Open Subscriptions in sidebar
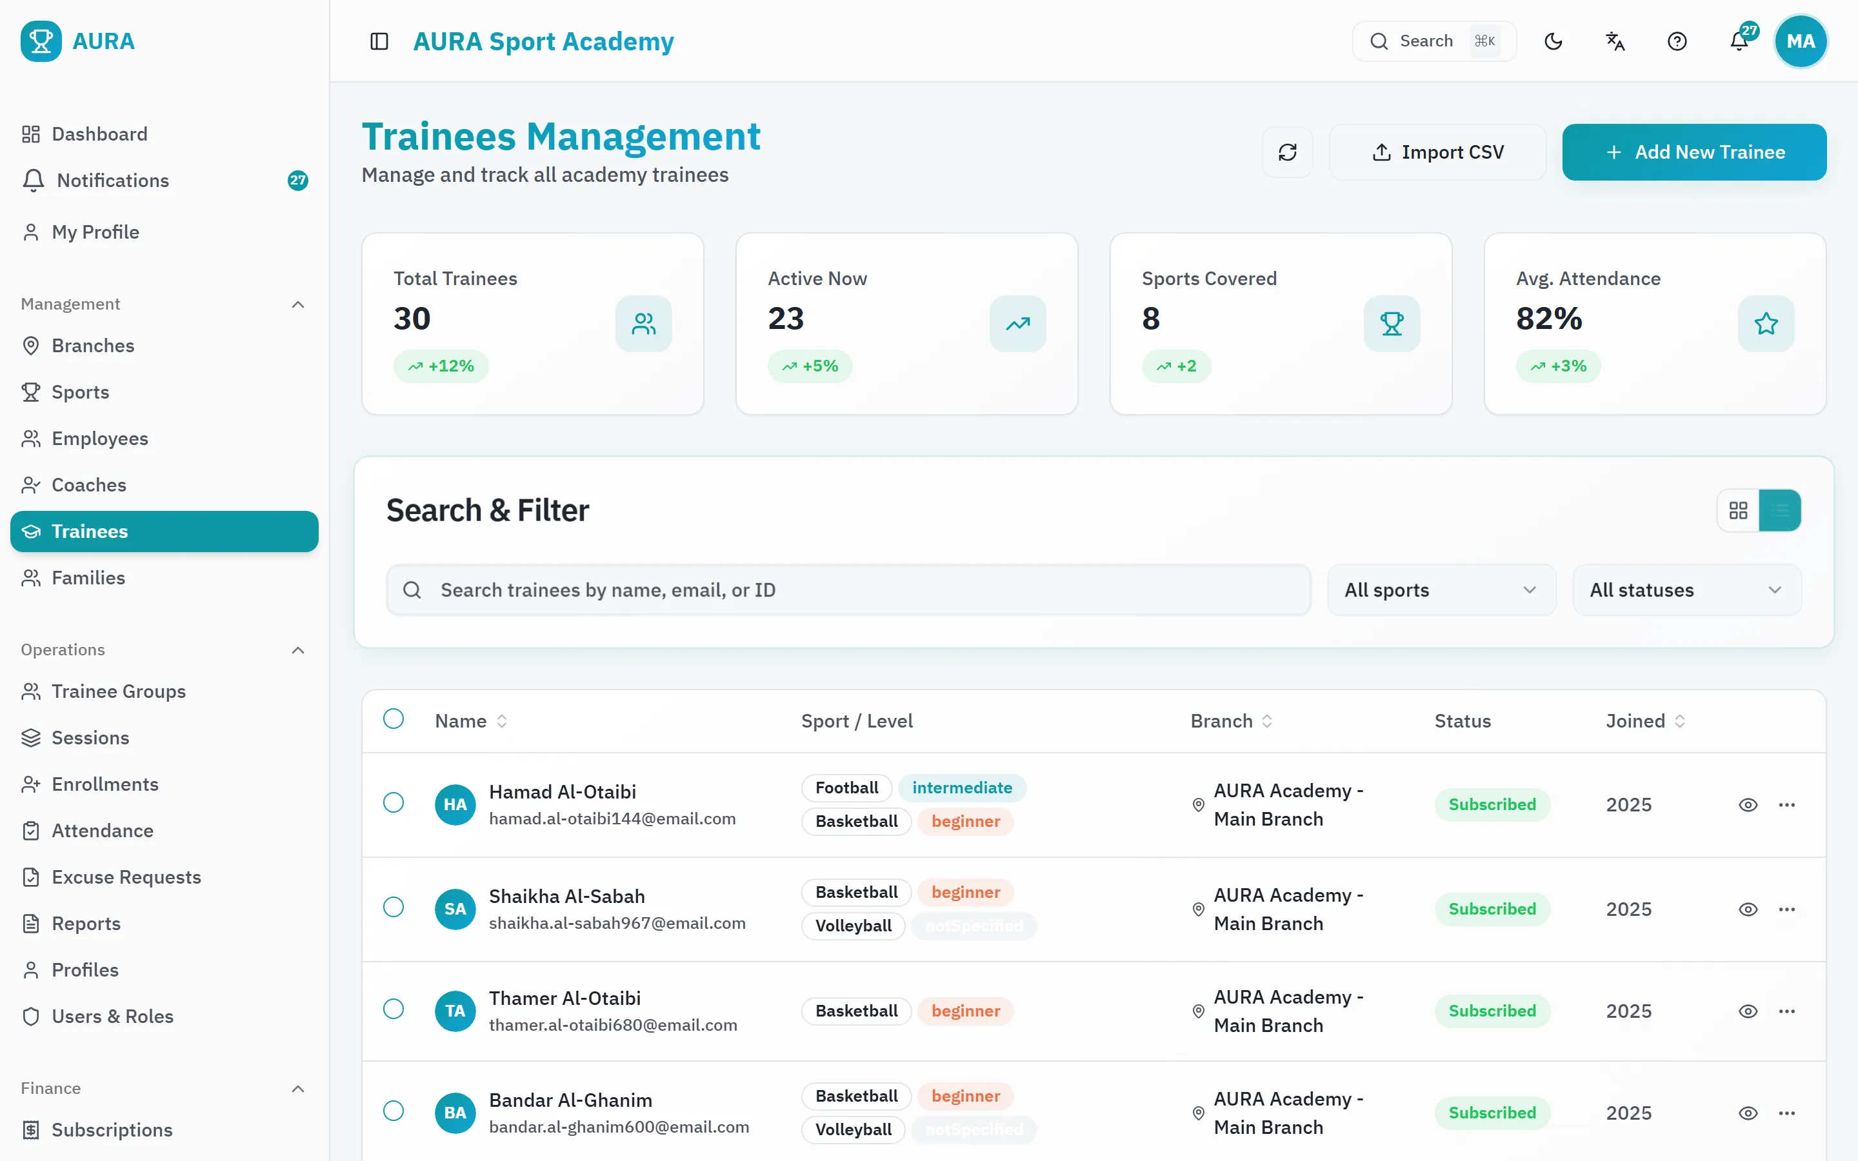The height and width of the screenshot is (1161, 1858). [165, 1130]
